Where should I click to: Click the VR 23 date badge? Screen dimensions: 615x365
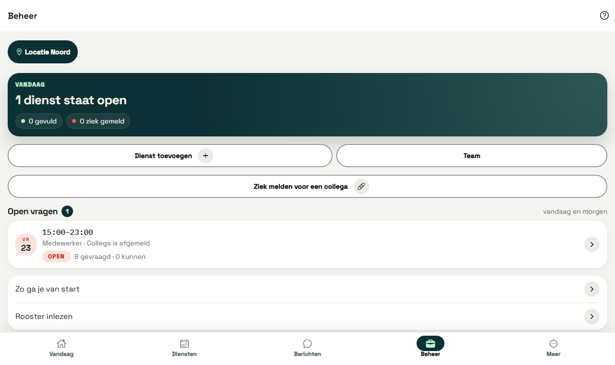(26, 244)
